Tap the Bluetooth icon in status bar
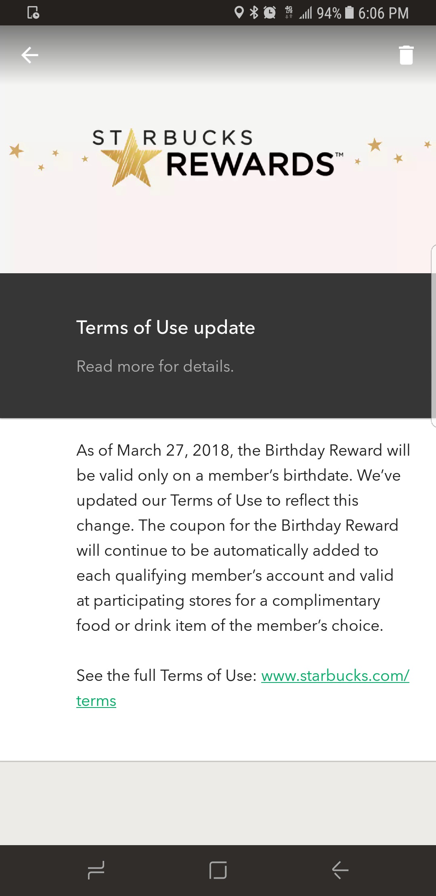Viewport: 436px width, 896px height. pyautogui.click(x=254, y=13)
